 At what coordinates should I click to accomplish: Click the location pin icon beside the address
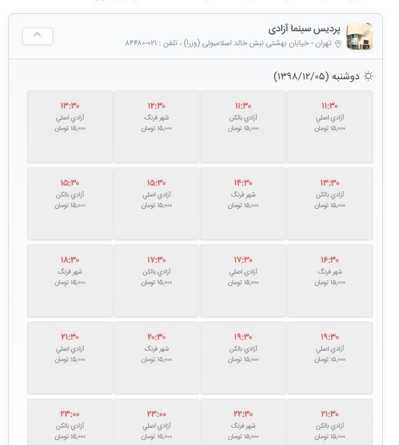pos(338,44)
